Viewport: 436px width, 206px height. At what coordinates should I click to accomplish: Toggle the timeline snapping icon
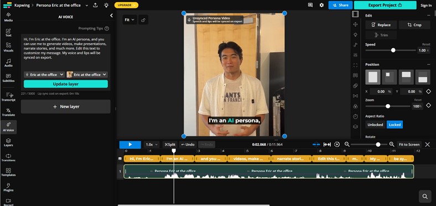(x=316, y=144)
